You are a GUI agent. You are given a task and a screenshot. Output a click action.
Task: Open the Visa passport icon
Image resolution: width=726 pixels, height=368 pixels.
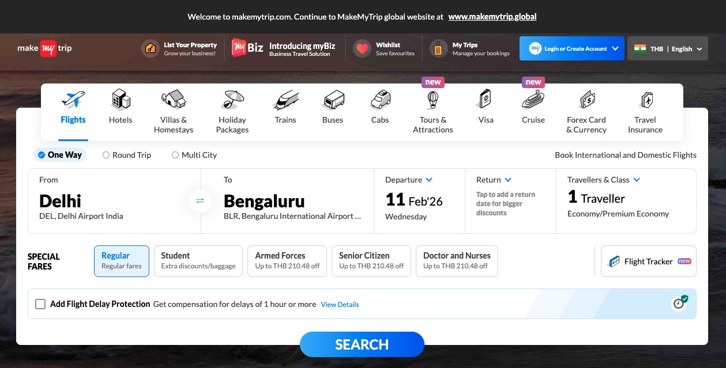click(486, 100)
